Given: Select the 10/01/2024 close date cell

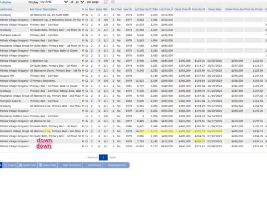Looking at the screenshot, I should 215,66.
